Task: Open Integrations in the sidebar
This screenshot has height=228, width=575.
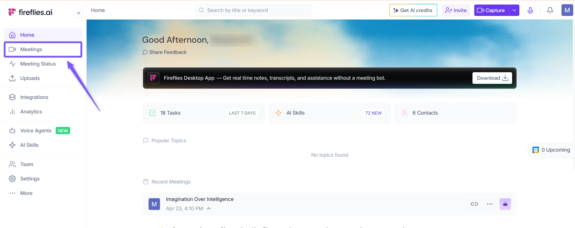Action: pos(43,97)
